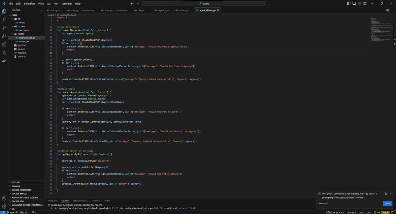
Task: Open the Selection menu
Action: (29, 3)
